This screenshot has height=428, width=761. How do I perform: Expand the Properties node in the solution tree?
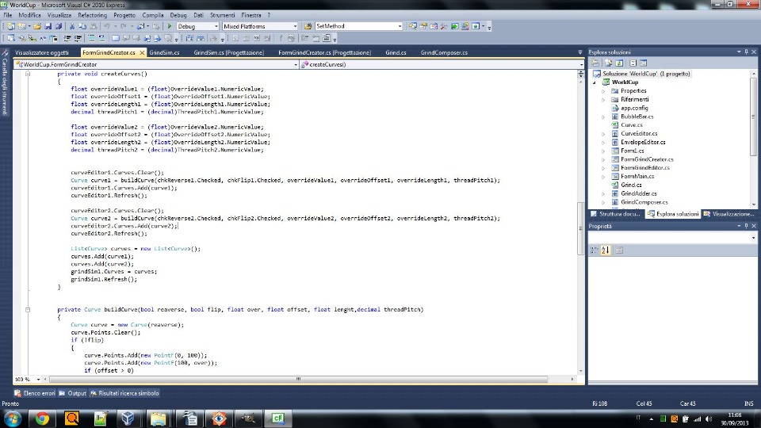pos(603,91)
